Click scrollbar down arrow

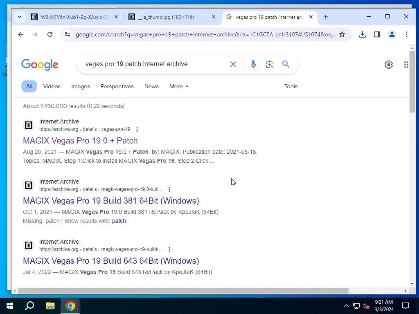click(x=412, y=284)
